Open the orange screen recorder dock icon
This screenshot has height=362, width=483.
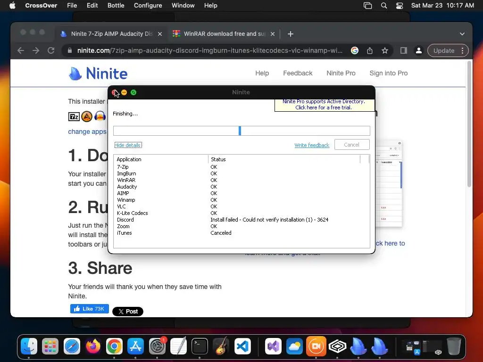pyautogui.click(x=316, y=346)
